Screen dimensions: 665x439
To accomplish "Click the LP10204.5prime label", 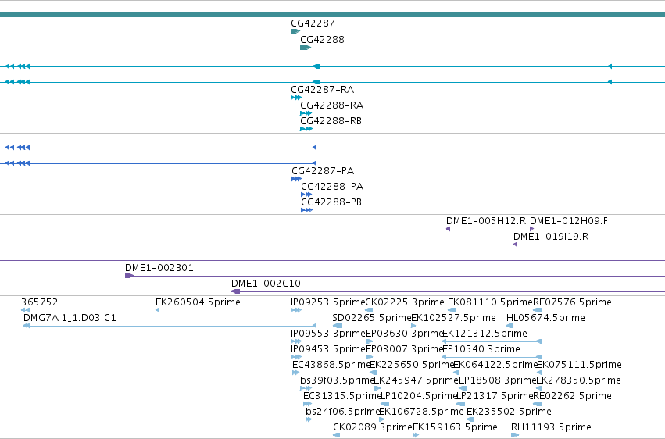I will (419, 397).
